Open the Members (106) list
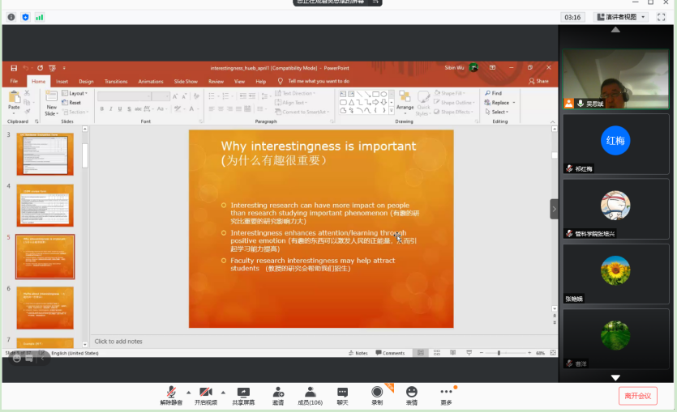Screen dimensions: 677x412 click(310, 393)
